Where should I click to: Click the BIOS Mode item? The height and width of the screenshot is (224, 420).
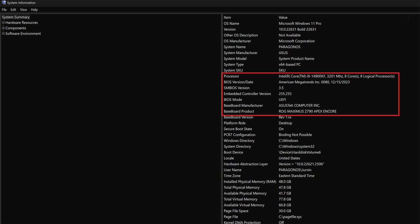pos(233,100)
